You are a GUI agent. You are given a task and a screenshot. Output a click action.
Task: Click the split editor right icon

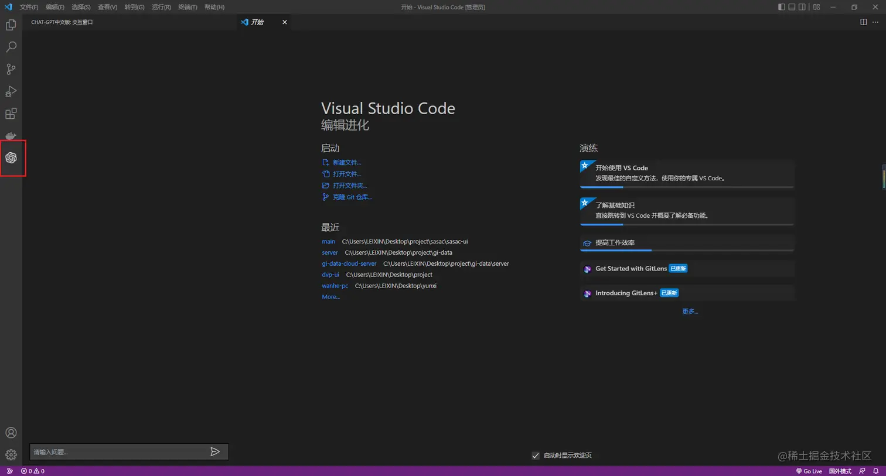(863, 22)
